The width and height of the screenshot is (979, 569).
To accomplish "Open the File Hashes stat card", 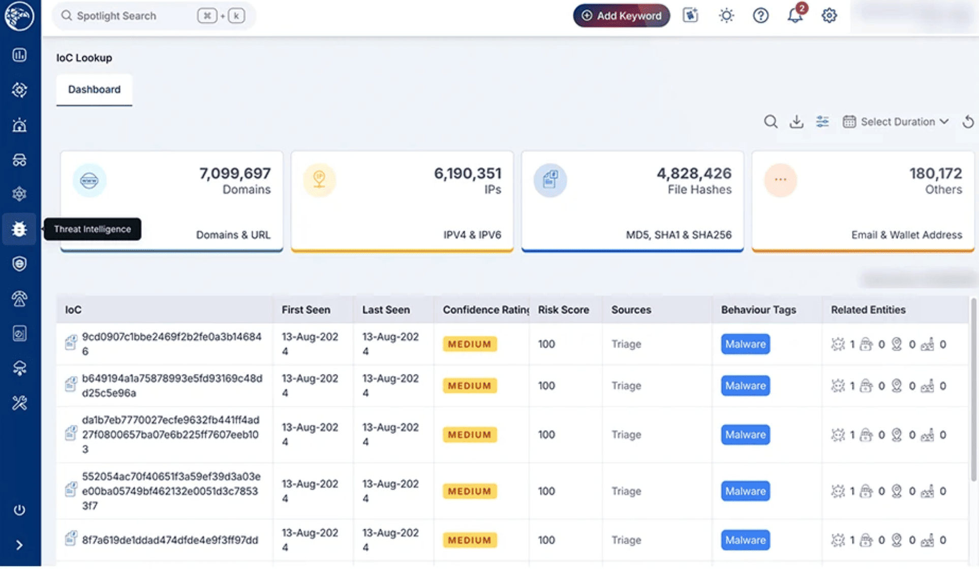I will (x=632, y=201).
